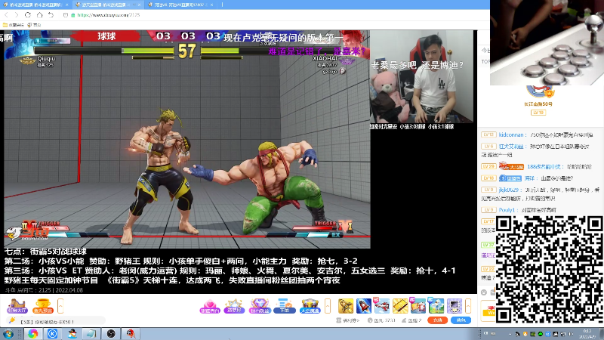
Task: Open user kidconnan's profile in chat
Action: (x=511, y=135)
